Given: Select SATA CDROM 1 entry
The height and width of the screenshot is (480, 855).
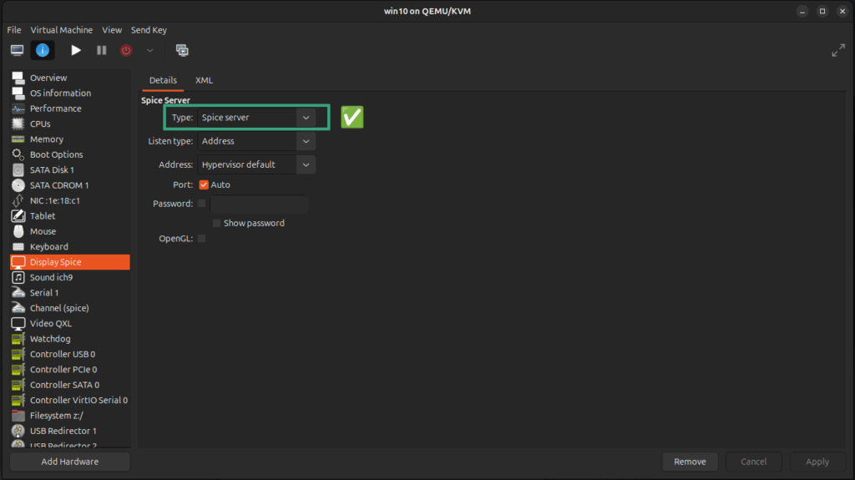Looking at the screenshot, I should pos(70,185).
